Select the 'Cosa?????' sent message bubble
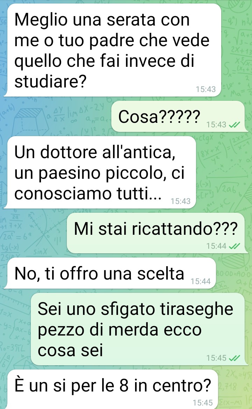 [x=178, y=117]
